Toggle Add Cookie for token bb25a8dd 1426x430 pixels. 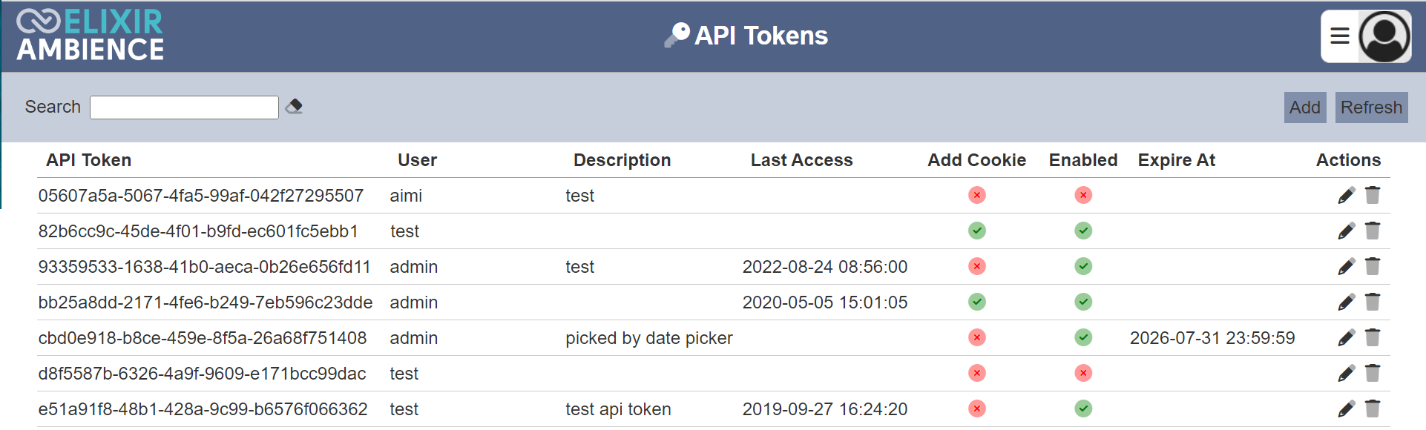[977, 302]
